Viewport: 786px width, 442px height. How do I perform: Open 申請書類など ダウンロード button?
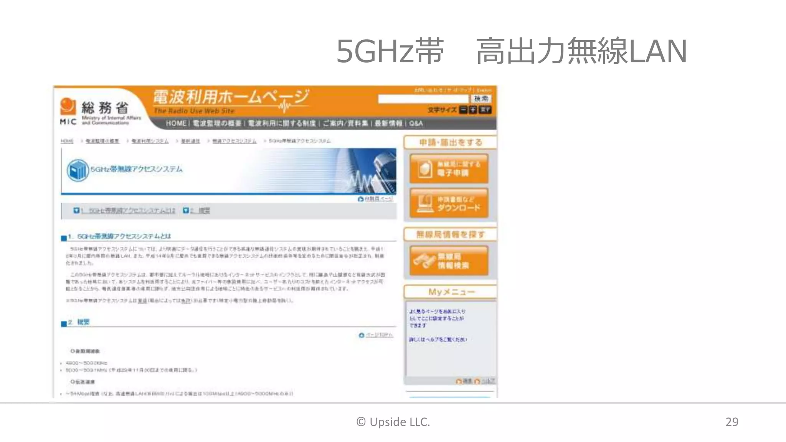coord(449,203)
